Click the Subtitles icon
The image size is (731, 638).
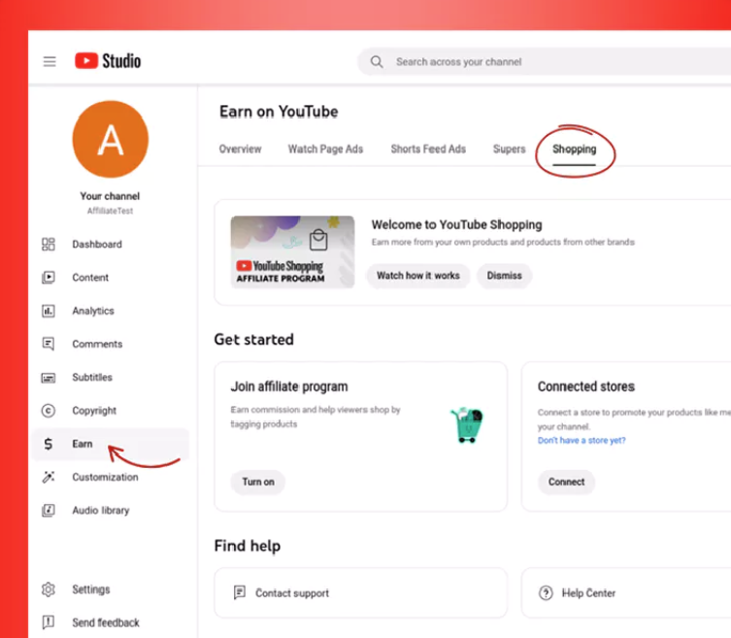[x=48, y=378]
